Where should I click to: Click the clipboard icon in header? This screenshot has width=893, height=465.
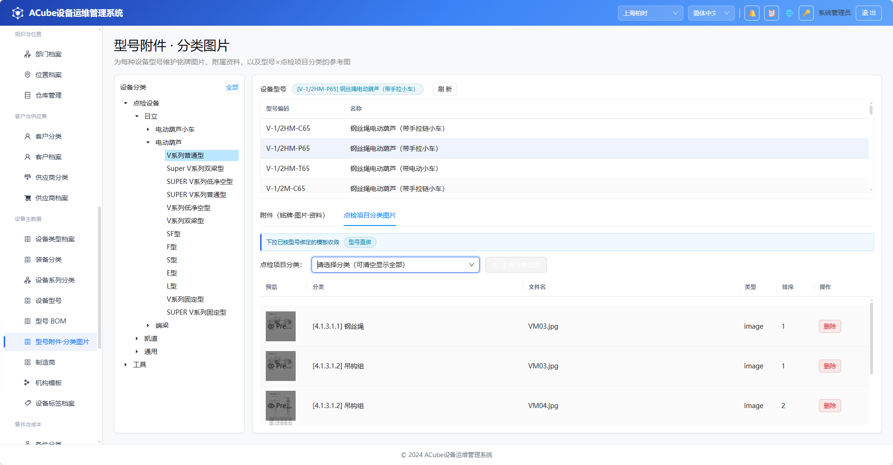point(772,13)
